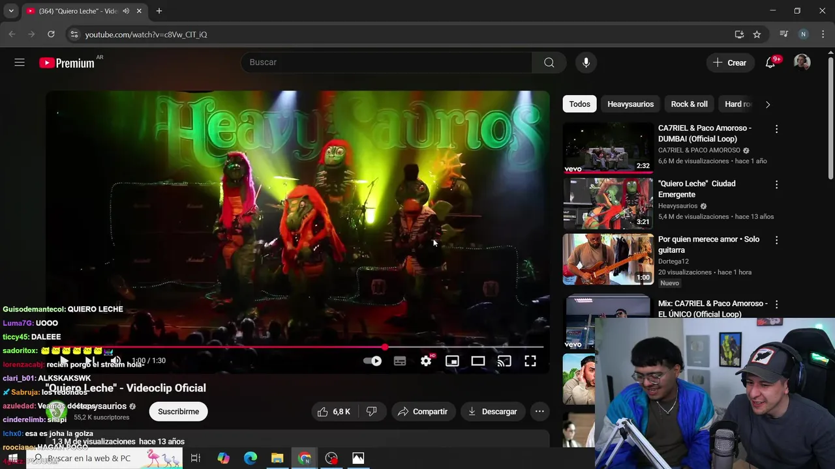Open Chrome three-dot menu

click(x=823, y=35)
